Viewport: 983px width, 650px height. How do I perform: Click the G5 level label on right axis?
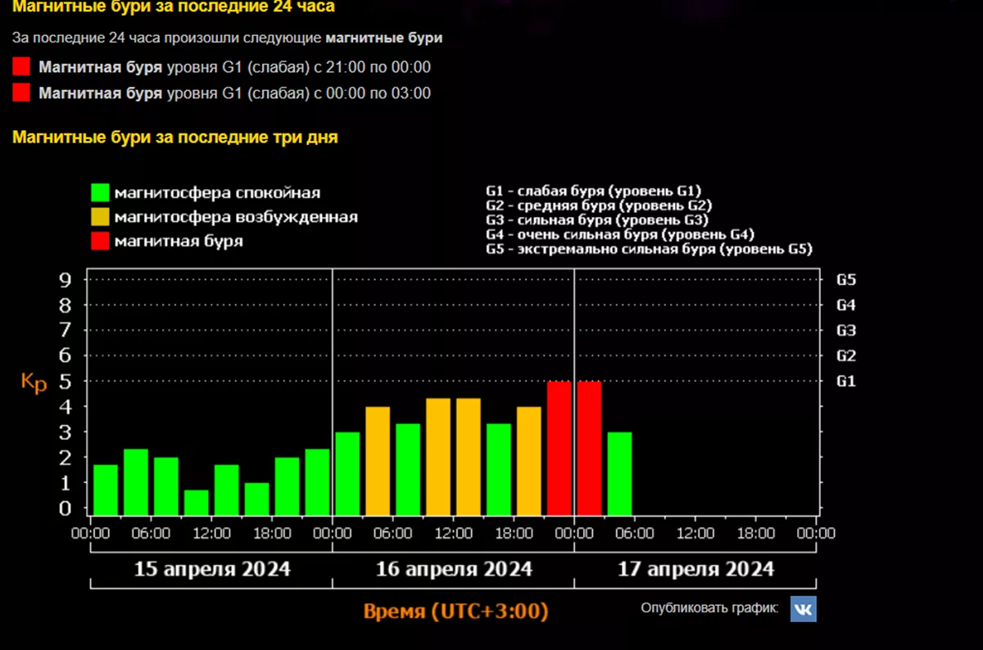click(845, 280)
